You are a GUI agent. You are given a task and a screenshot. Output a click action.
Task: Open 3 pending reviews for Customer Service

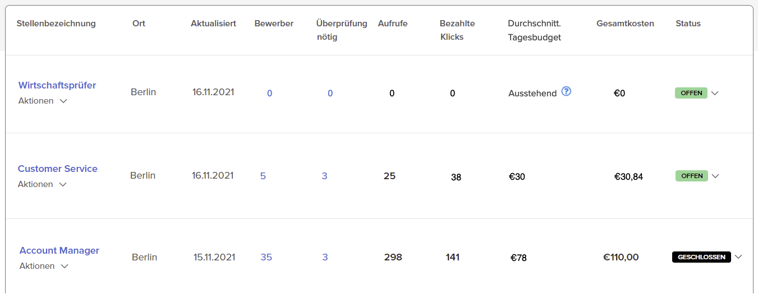[324, 176]
